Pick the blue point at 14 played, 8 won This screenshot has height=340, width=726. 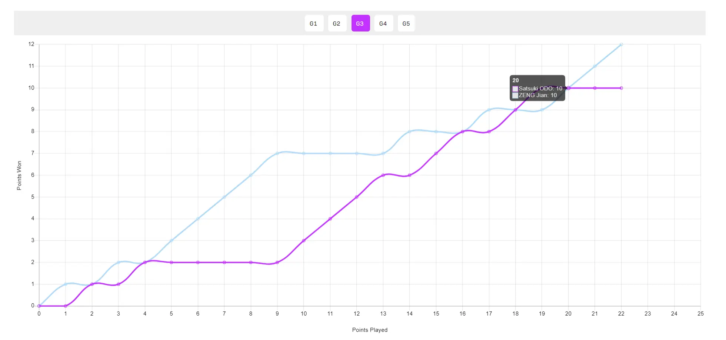[410, 131]
